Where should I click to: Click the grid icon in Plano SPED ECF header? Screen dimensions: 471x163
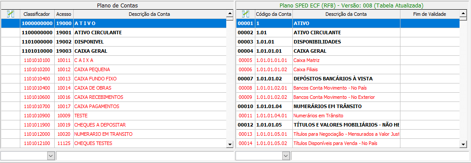(x=246, y=14)
